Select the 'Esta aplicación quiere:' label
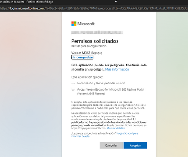 click(x=87, y=77)
